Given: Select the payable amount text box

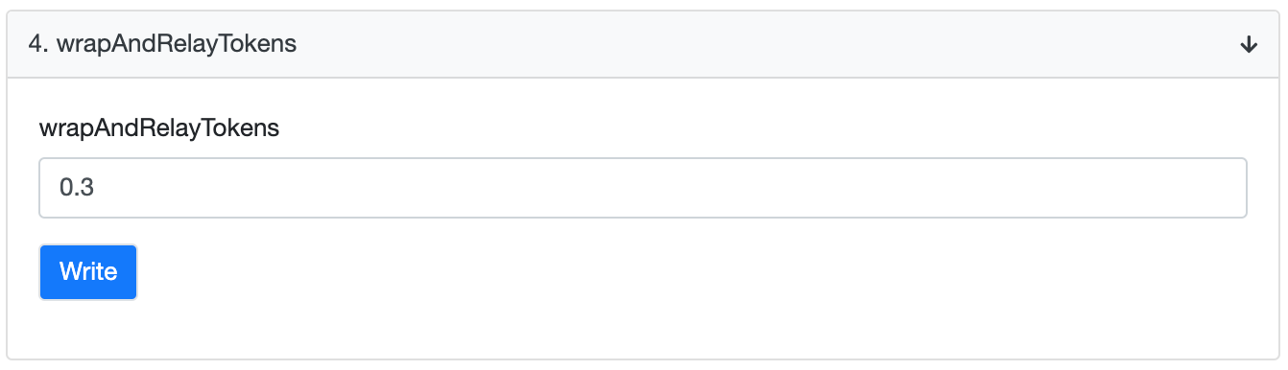Looking at the screenshot, I should pyautogui.click(x=642, y=188).
